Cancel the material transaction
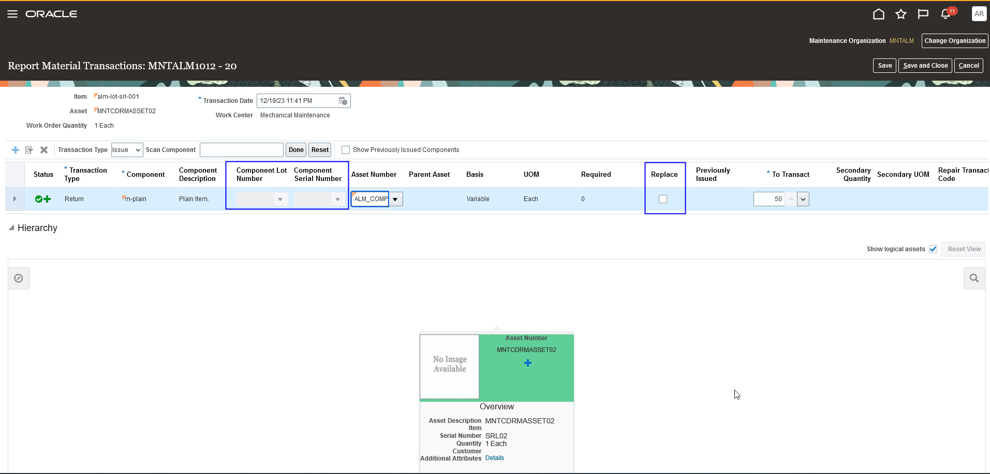The width and height of the screenshot is (990, 474). click(968, 66)
